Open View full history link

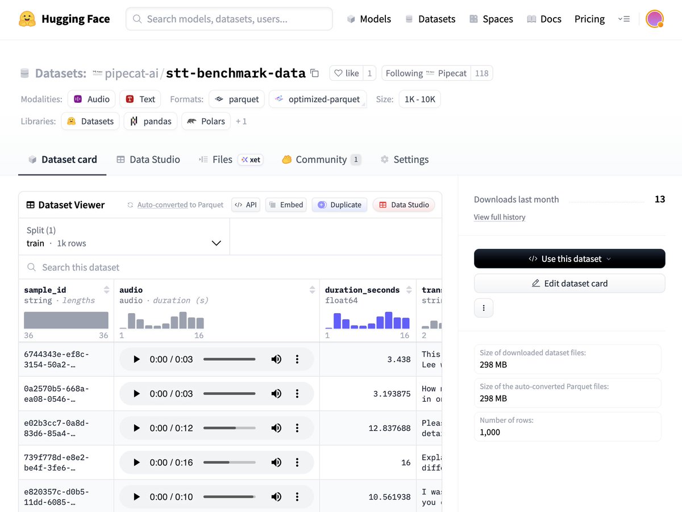point(500,217)
